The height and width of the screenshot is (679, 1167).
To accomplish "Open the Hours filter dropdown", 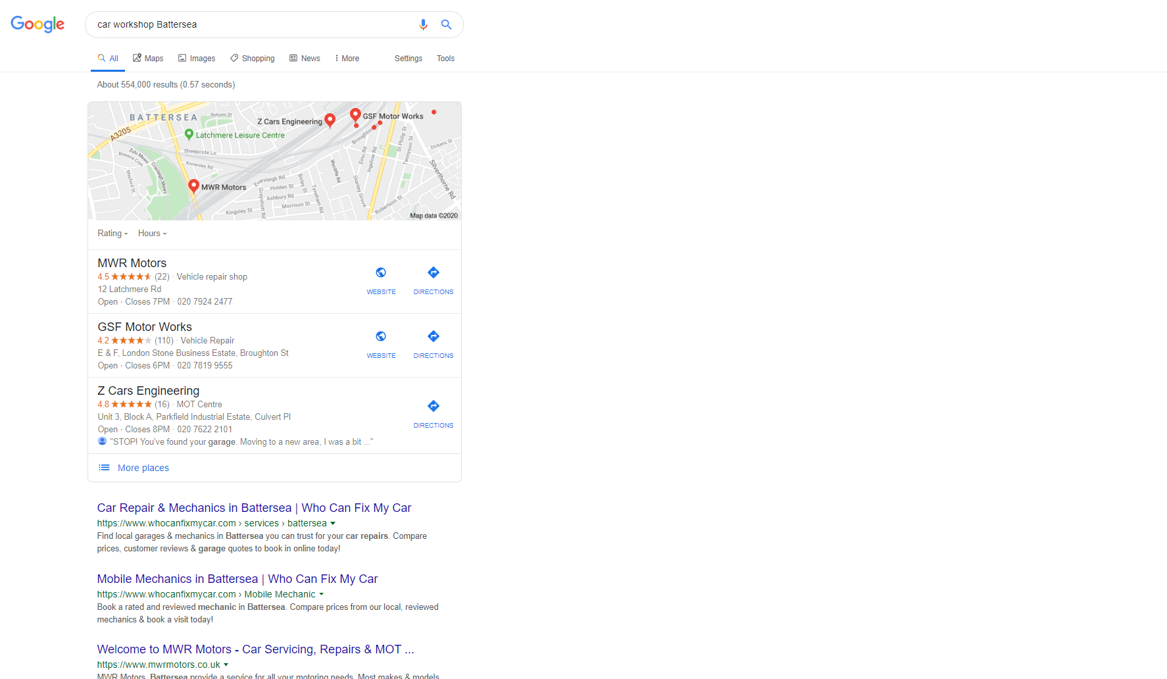I will (153, 234).
